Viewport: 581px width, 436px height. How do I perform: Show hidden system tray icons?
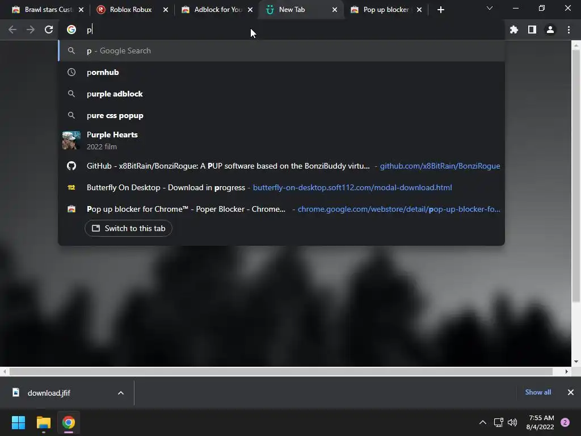[483, 422]
